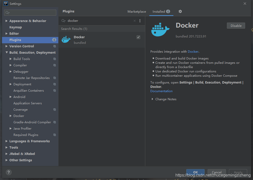Image resolution: width=253 pixels, height=180 pixels.
Task: Expand the Debugger node
Action: 10,72
